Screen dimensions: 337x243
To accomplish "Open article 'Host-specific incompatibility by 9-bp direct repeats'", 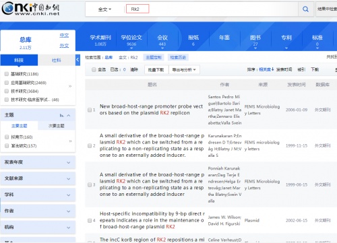I will [x=152, y=220].
